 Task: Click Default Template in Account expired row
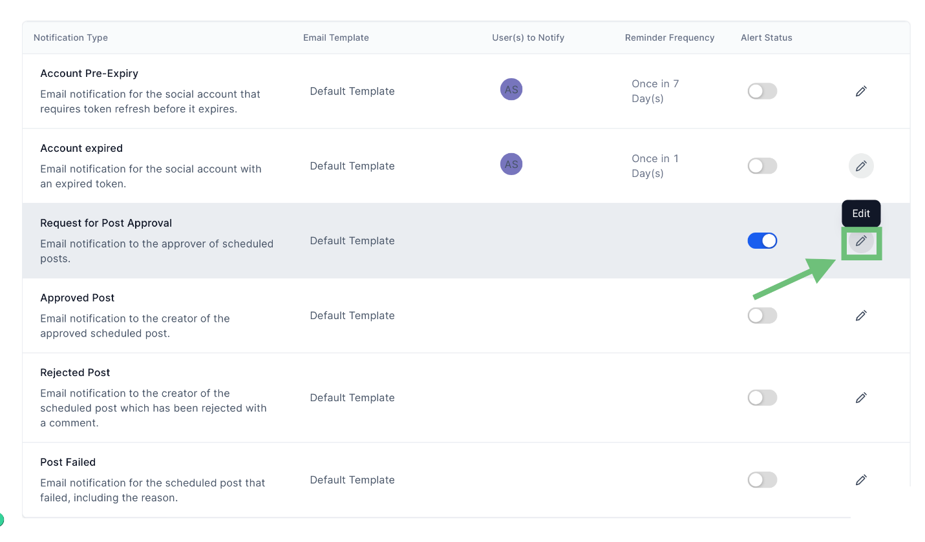pos(352,166)
